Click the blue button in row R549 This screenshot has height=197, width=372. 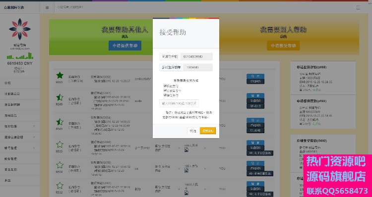click(x=255, y=96)
